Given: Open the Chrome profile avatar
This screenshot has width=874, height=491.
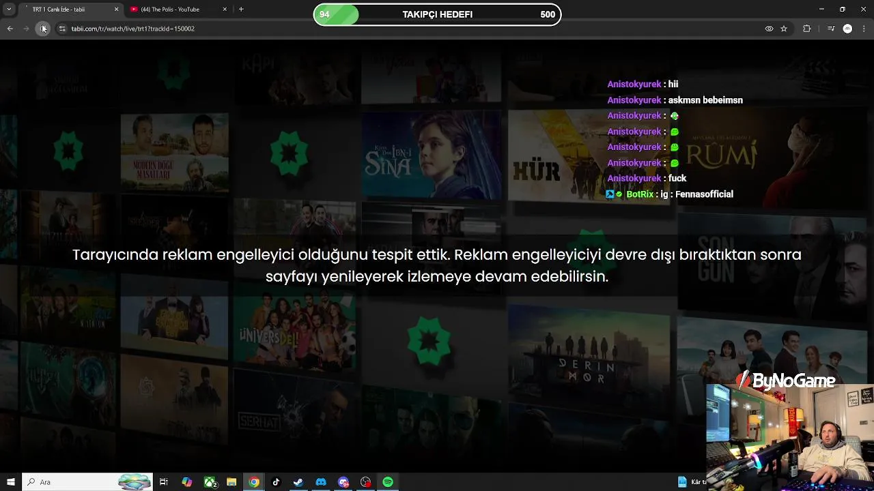Looking at the screenshot, I should (847, 29).
